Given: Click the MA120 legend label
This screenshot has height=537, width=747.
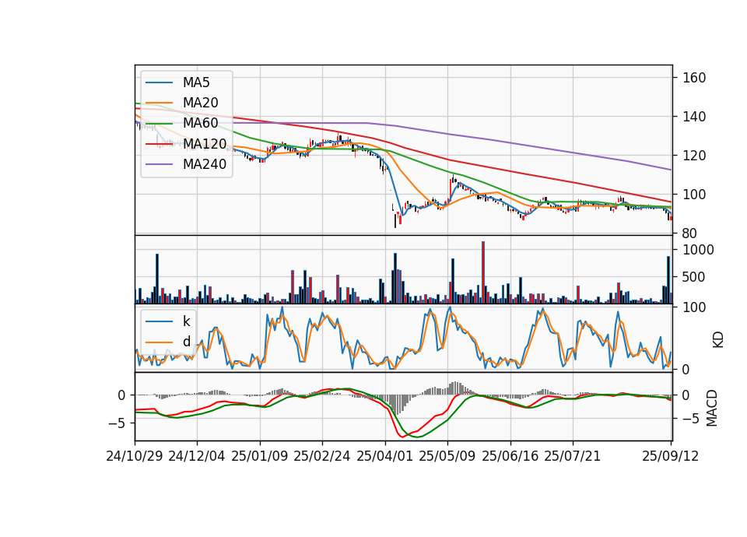Looking at the screenshot, I should pos(205,144).
